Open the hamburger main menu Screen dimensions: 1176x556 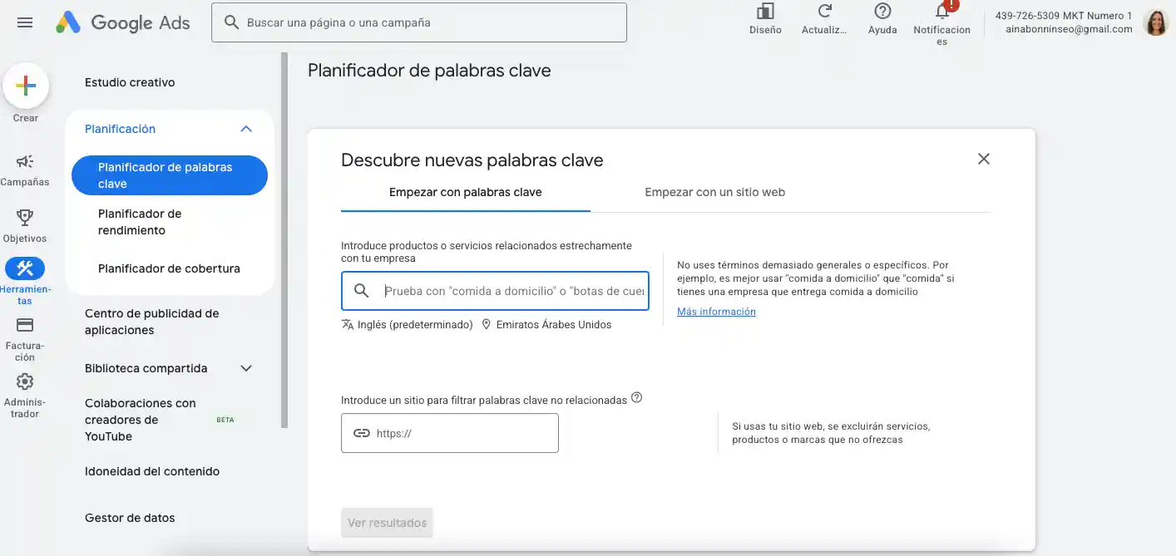click(25, 23)
